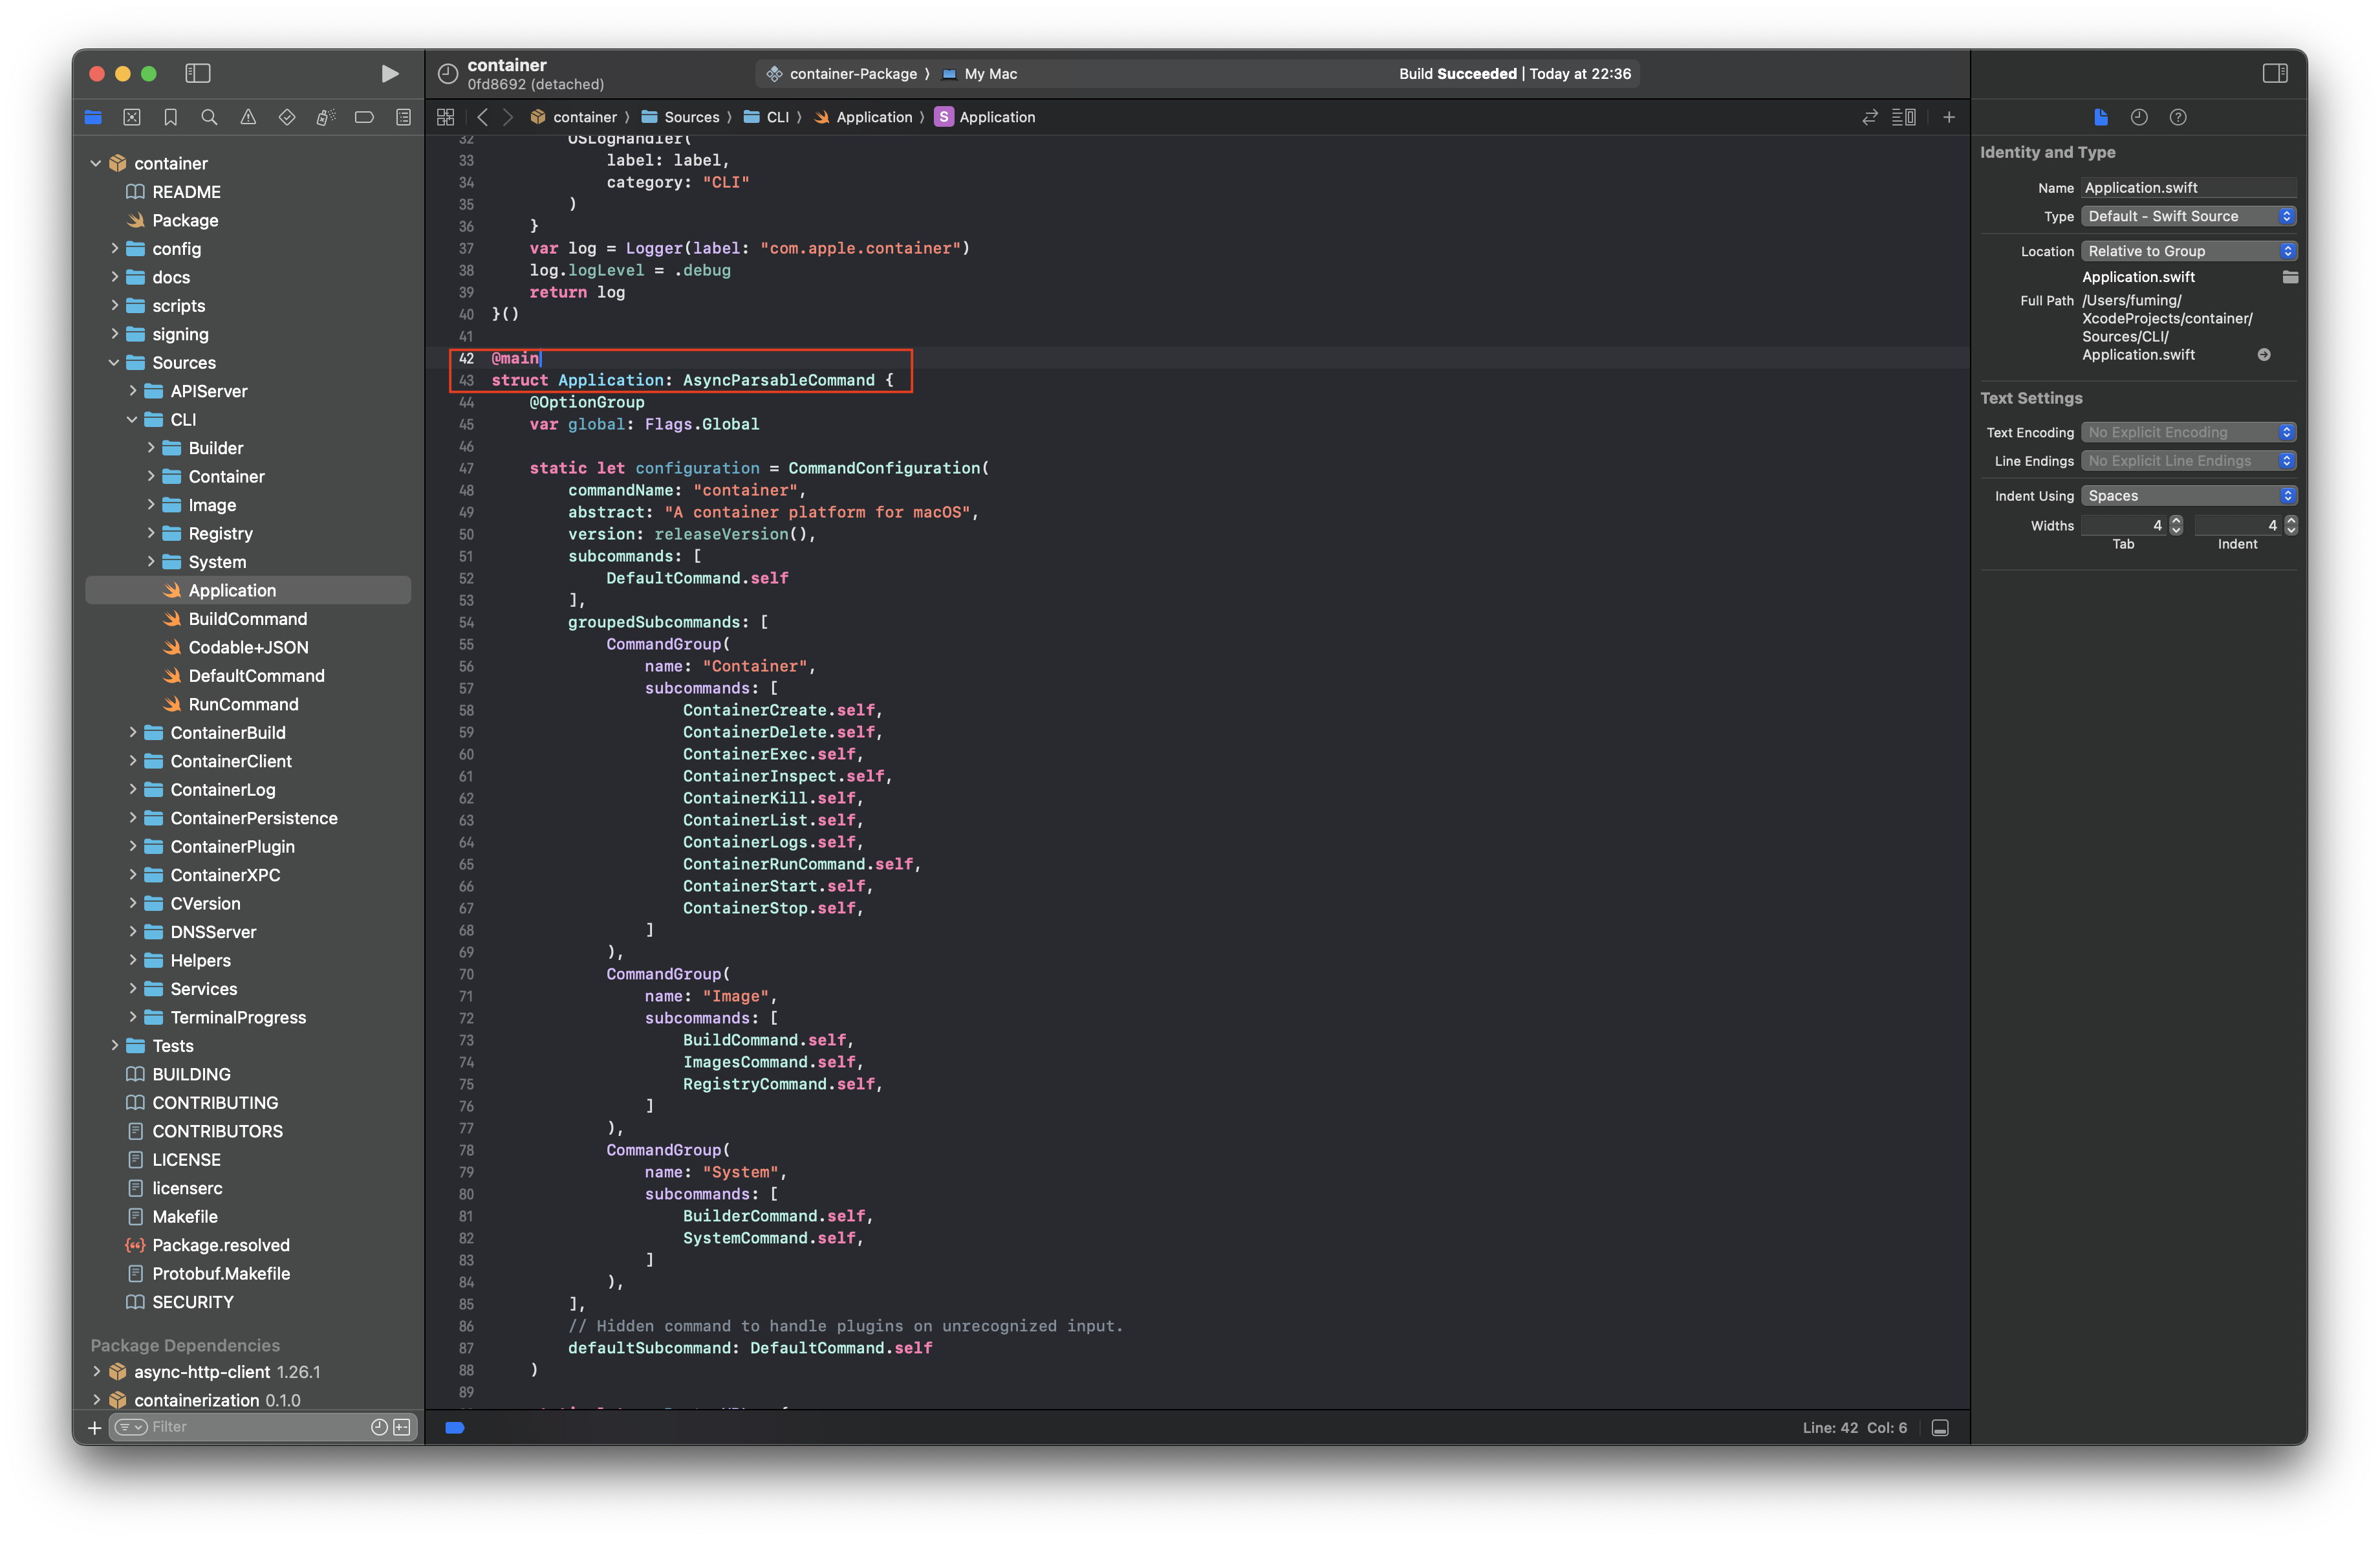Screen dimensions: 2380x1541
Task: Select the BuildCommand Swift file
Action: point(248,619)
